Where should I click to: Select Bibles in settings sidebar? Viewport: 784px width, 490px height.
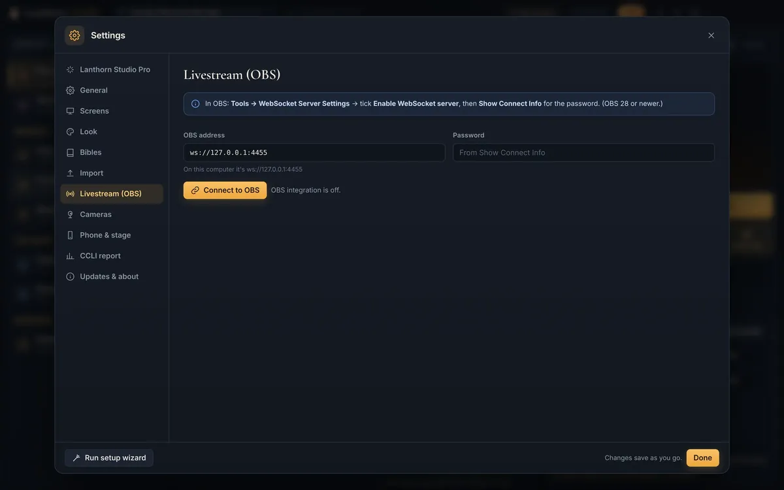click(112, 152)
